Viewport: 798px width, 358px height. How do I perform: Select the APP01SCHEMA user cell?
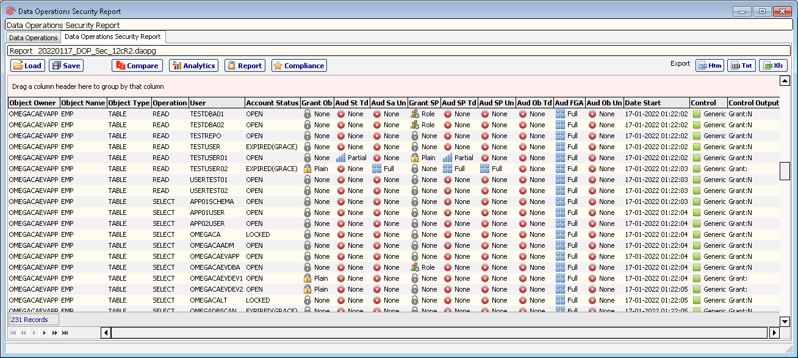pyautogui.click(x=217, y=202)
